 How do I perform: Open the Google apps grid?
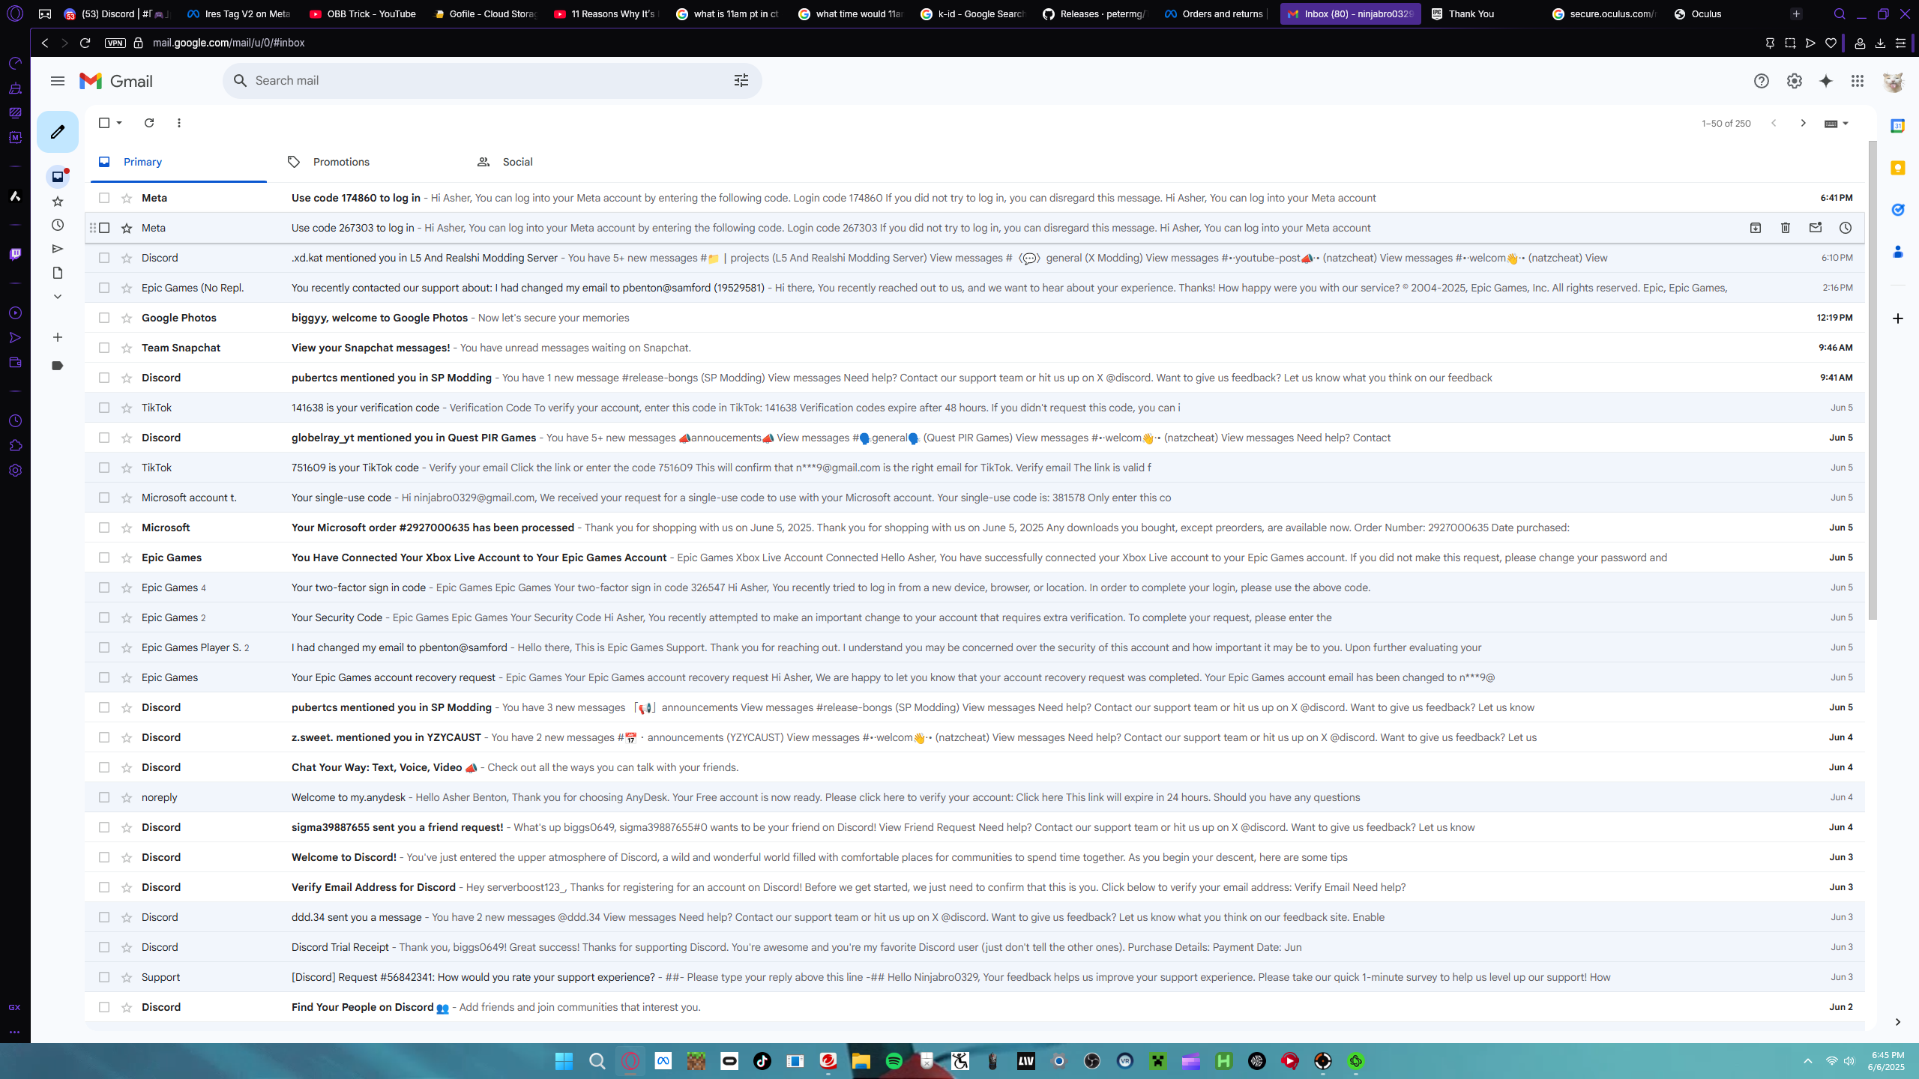[1858, 81]
